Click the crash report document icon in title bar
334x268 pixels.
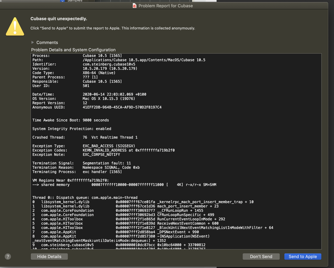click(x=135, y=6)
